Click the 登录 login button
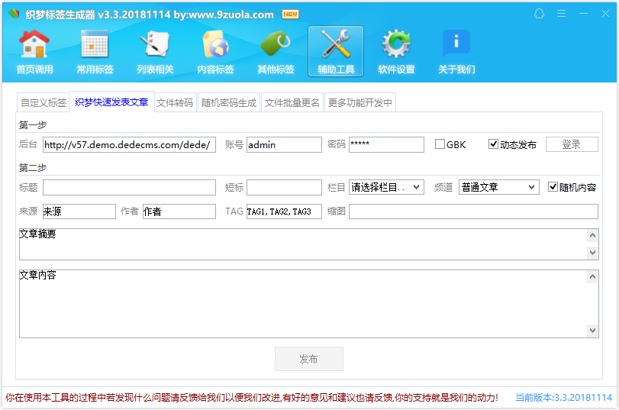Image resolution: width=619 pixels, height=410 pixels. click(x=572, y=144)
